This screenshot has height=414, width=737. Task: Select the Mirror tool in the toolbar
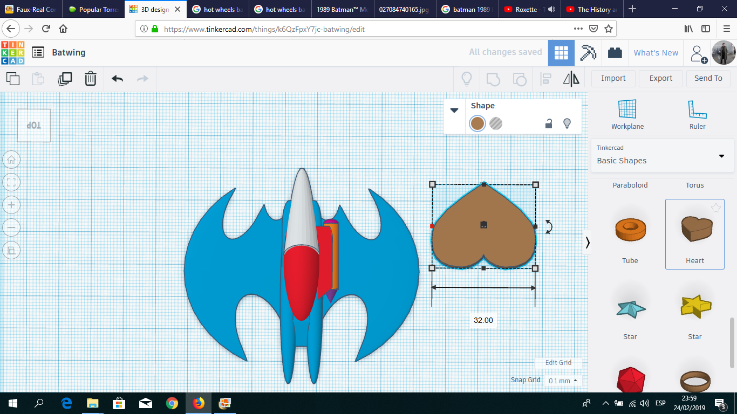coord(571,78)
